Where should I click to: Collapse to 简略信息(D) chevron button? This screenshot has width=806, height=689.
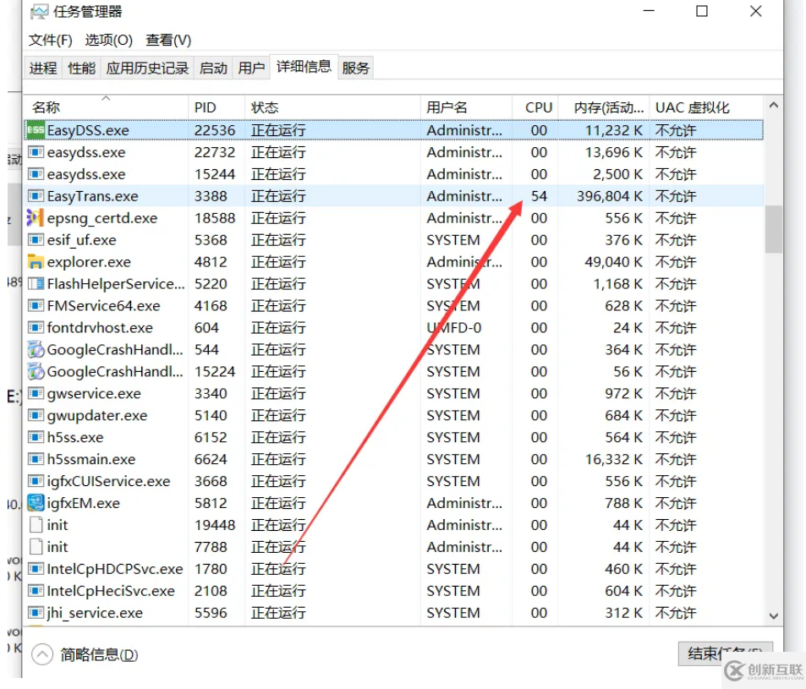tap(42, 654)
